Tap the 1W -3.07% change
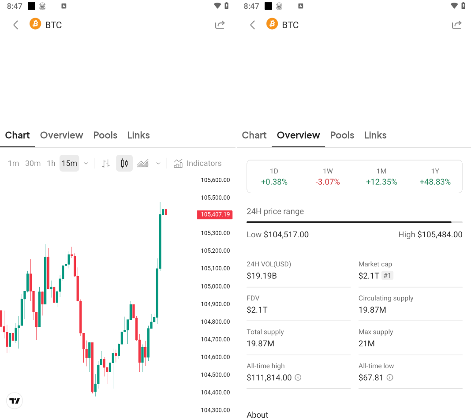This screenshot has height=419, width=471. click(x=328, y=176)
